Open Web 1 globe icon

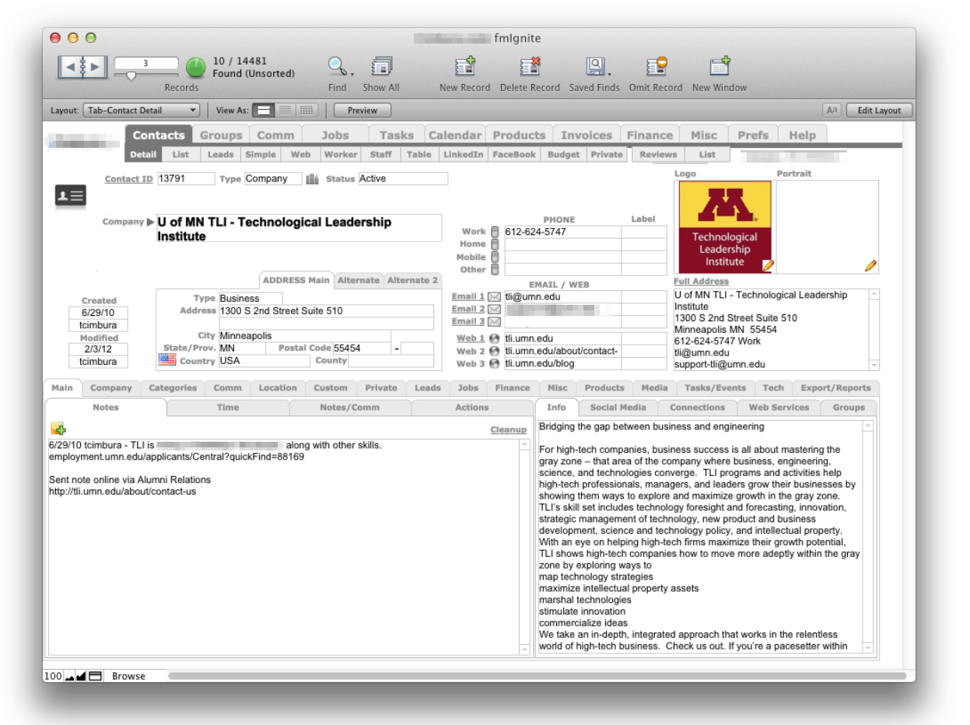(x=494, y=338)
